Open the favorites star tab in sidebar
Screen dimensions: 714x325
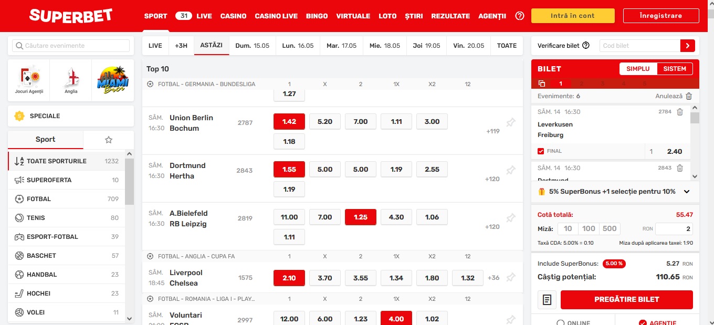[x=109, y=140]
